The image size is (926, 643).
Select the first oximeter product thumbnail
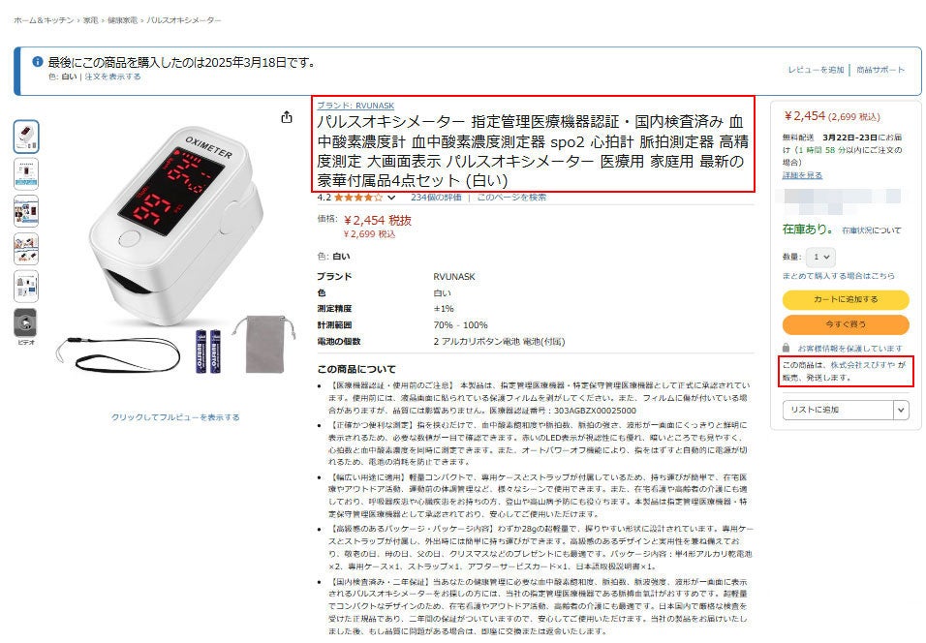coord(26,137)
